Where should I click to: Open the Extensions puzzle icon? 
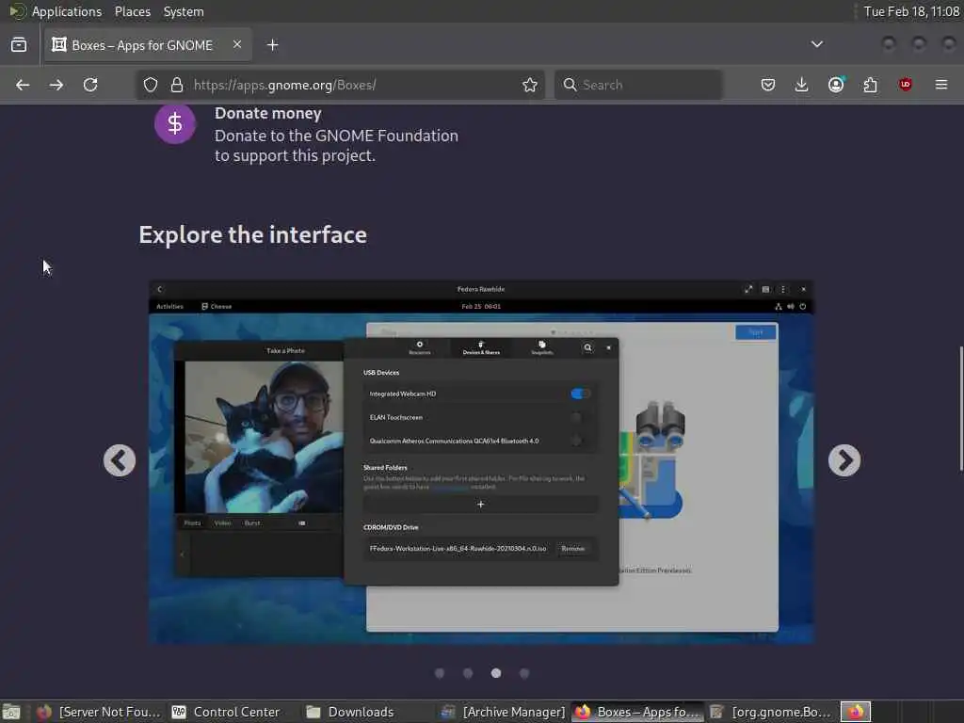[871, 85]
